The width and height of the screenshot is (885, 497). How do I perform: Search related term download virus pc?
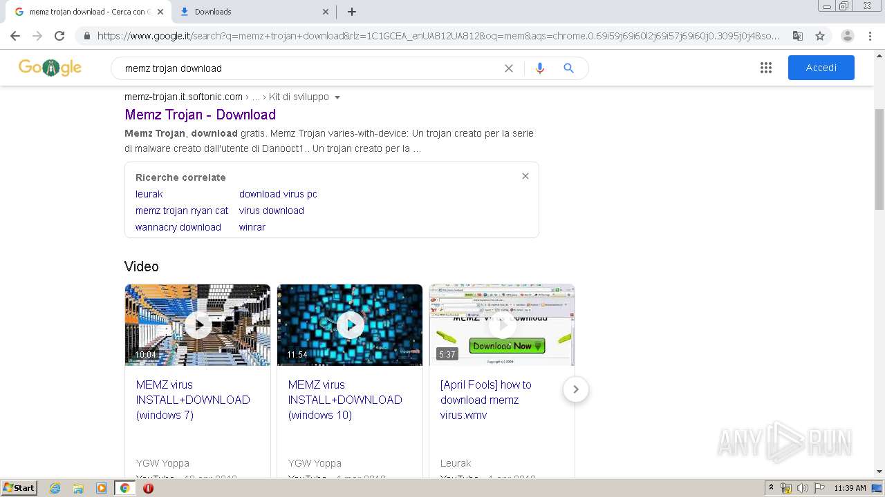[278, 194]
